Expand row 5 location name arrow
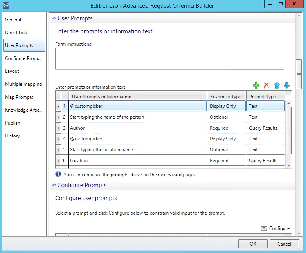 [x=58, y=150]
